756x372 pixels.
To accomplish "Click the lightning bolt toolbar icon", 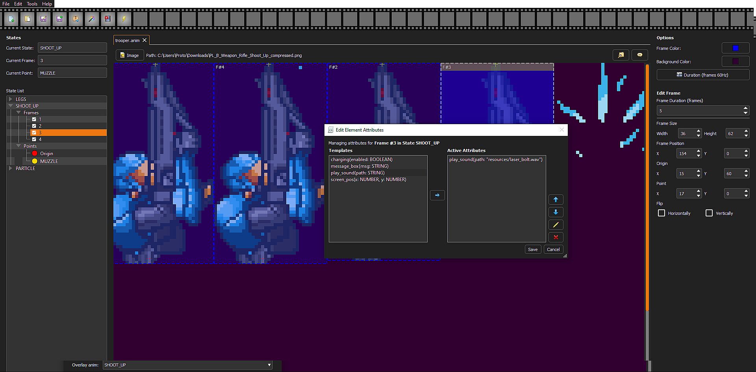I will coord(124,19).
